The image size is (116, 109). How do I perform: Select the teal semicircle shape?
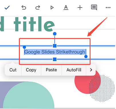coord(29,95)
